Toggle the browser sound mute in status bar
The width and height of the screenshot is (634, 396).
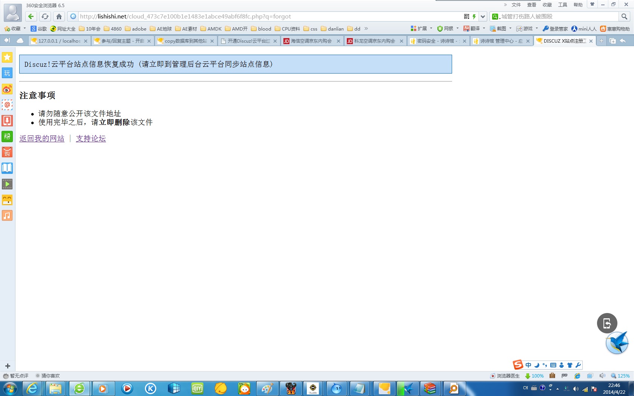tap(602, 376)
